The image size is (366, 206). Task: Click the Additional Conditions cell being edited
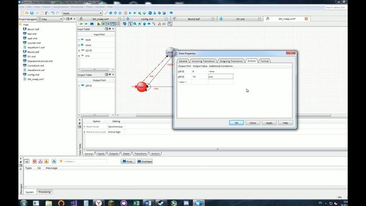coord(221,77)
